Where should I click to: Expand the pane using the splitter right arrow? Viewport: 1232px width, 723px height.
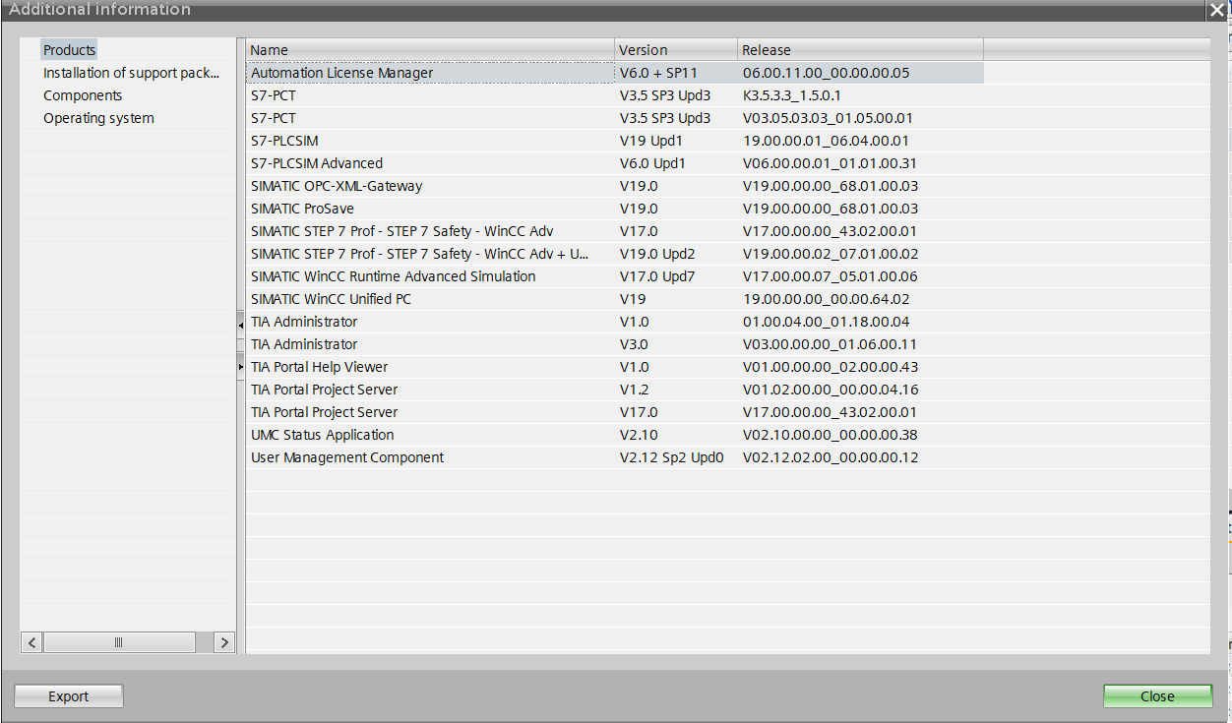click(241, 366)
